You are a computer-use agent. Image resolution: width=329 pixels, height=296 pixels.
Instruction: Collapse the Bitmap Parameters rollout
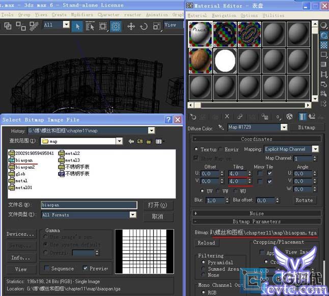pyautogui.click(x=256, y=221)
